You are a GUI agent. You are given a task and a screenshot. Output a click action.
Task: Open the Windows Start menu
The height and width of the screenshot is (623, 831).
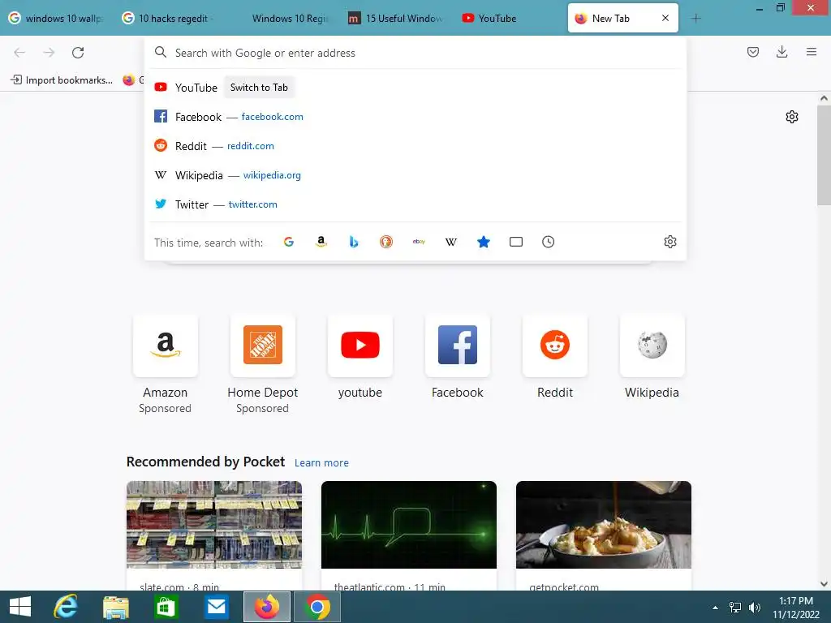tap(20, 607)
